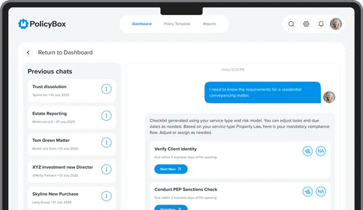Open options menu for Tom Green Matter chat
This screenshot has height=210, width=363.
(106, 142)
